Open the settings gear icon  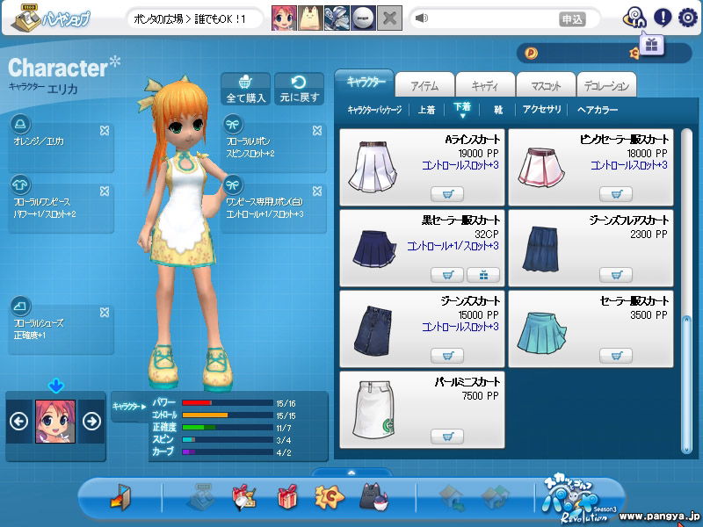687,18
